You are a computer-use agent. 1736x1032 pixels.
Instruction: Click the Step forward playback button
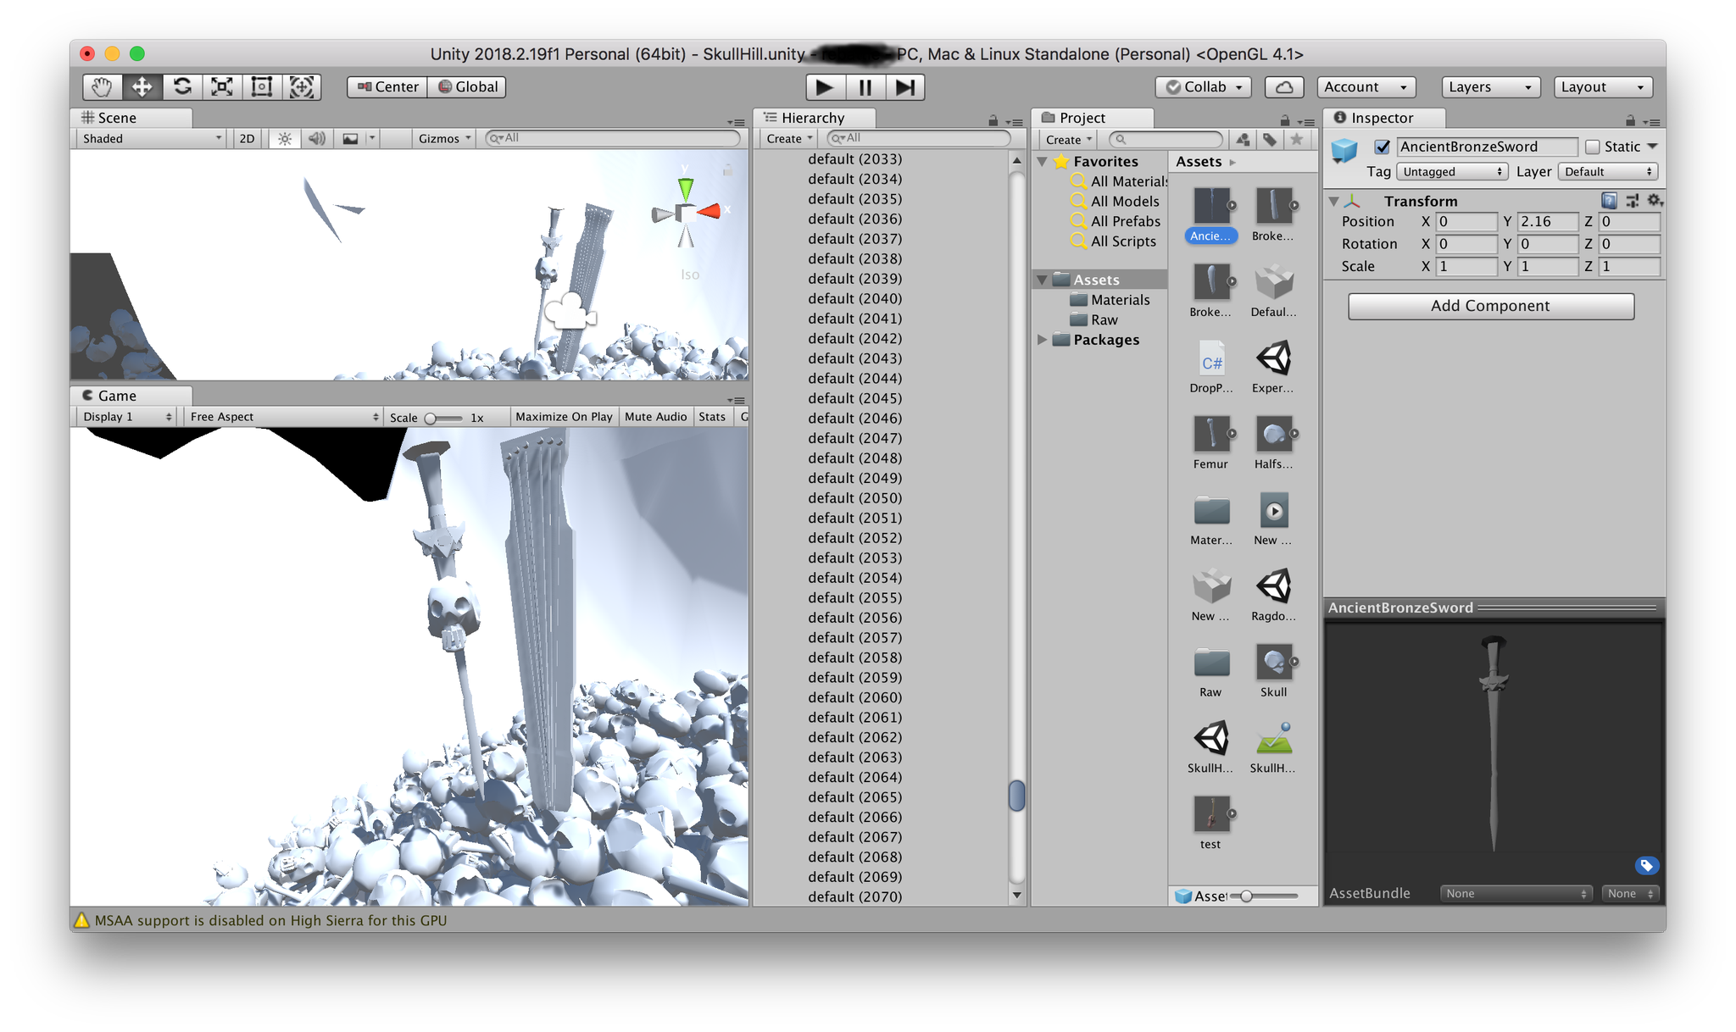click(904, 86)
